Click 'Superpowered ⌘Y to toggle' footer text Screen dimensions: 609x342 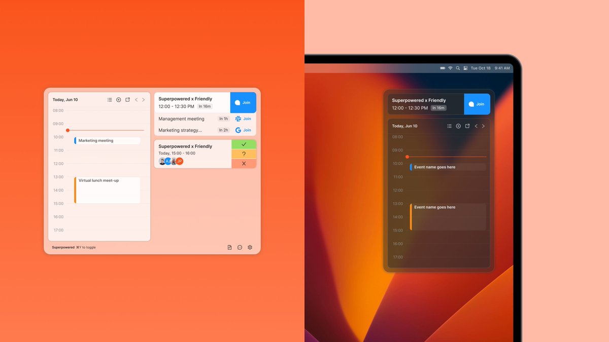[74, 247]
